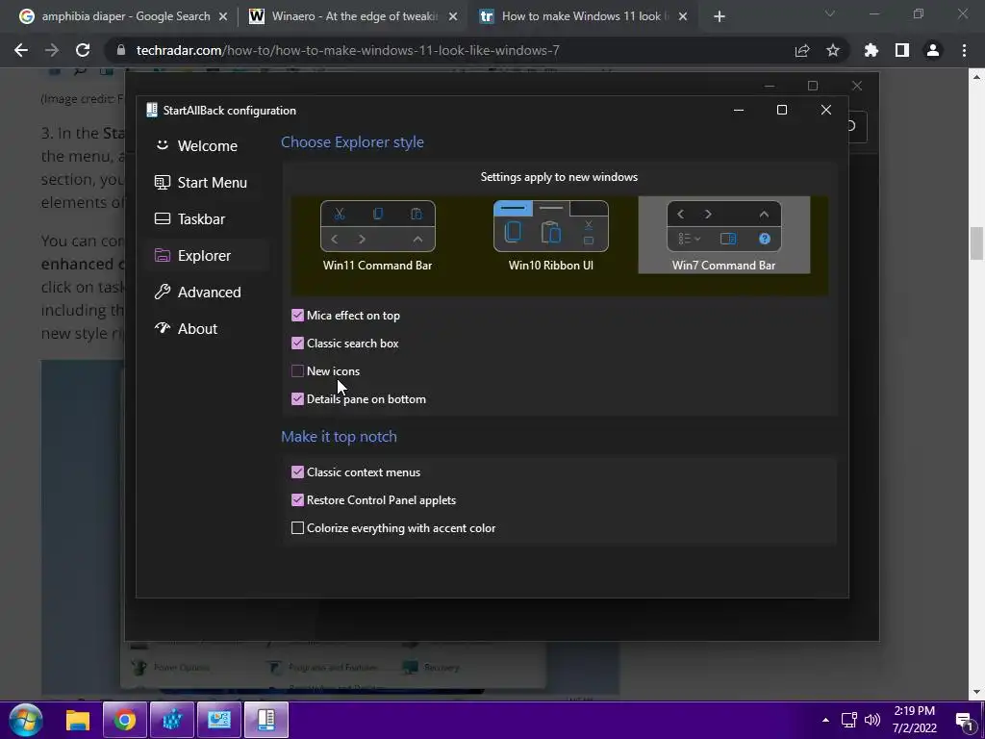Click the StartAllBack title bar app icon
Screen dimensions: 985x739
click(151, 110)
